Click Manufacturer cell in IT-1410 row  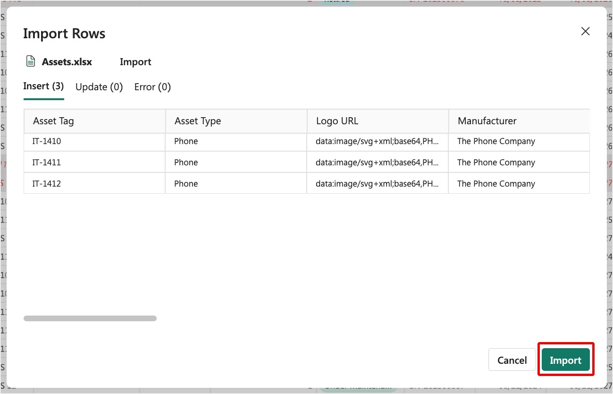[x=519, y=141]
